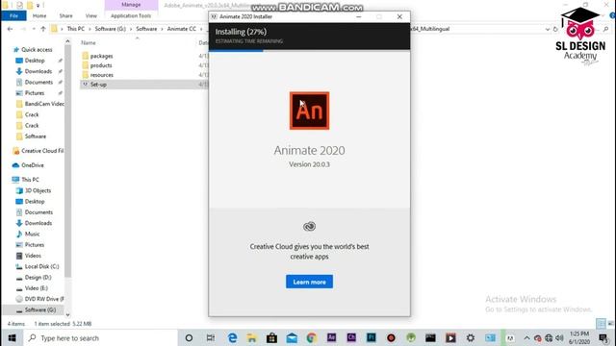616x346 pixels.
Task: Open Software folder under Quick access
Action: click(36, 136)
